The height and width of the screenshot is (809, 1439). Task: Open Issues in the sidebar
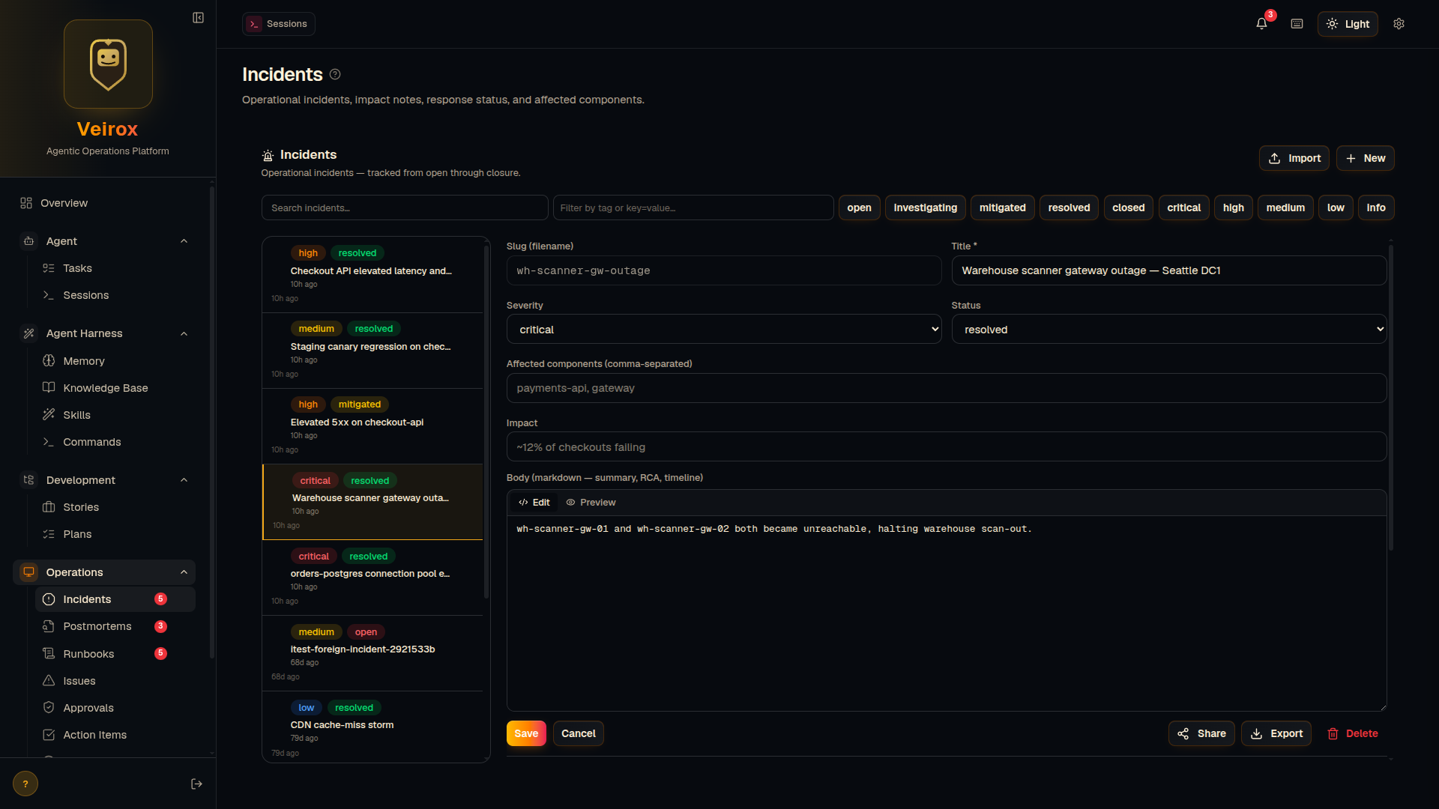pos(115,681)
